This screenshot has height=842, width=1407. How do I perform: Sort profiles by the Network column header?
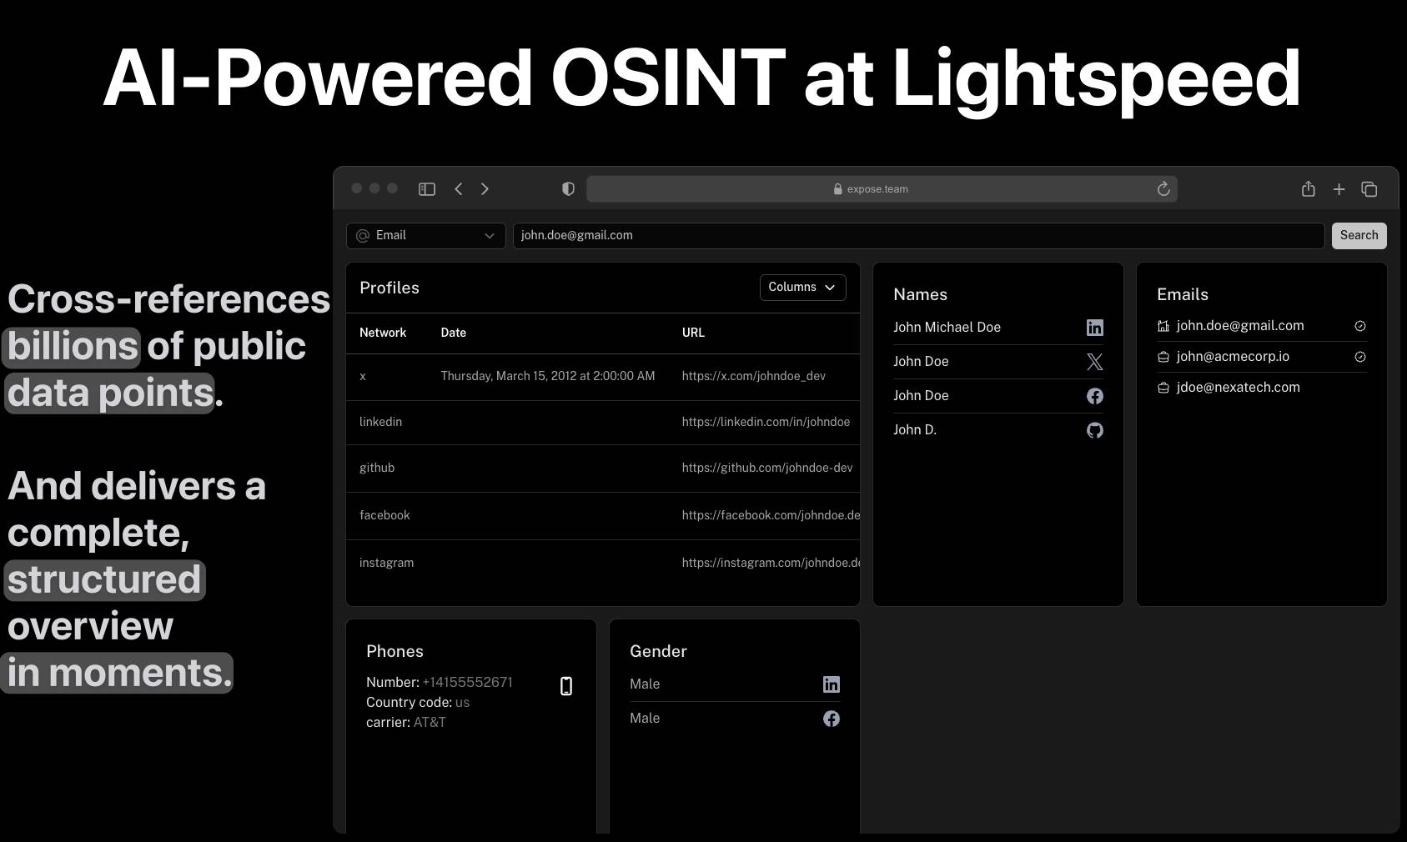pos(383,333)
